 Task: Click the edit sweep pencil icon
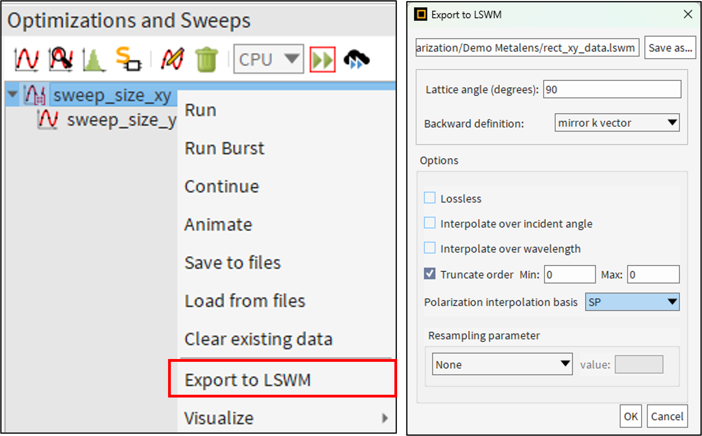(172, 59)
